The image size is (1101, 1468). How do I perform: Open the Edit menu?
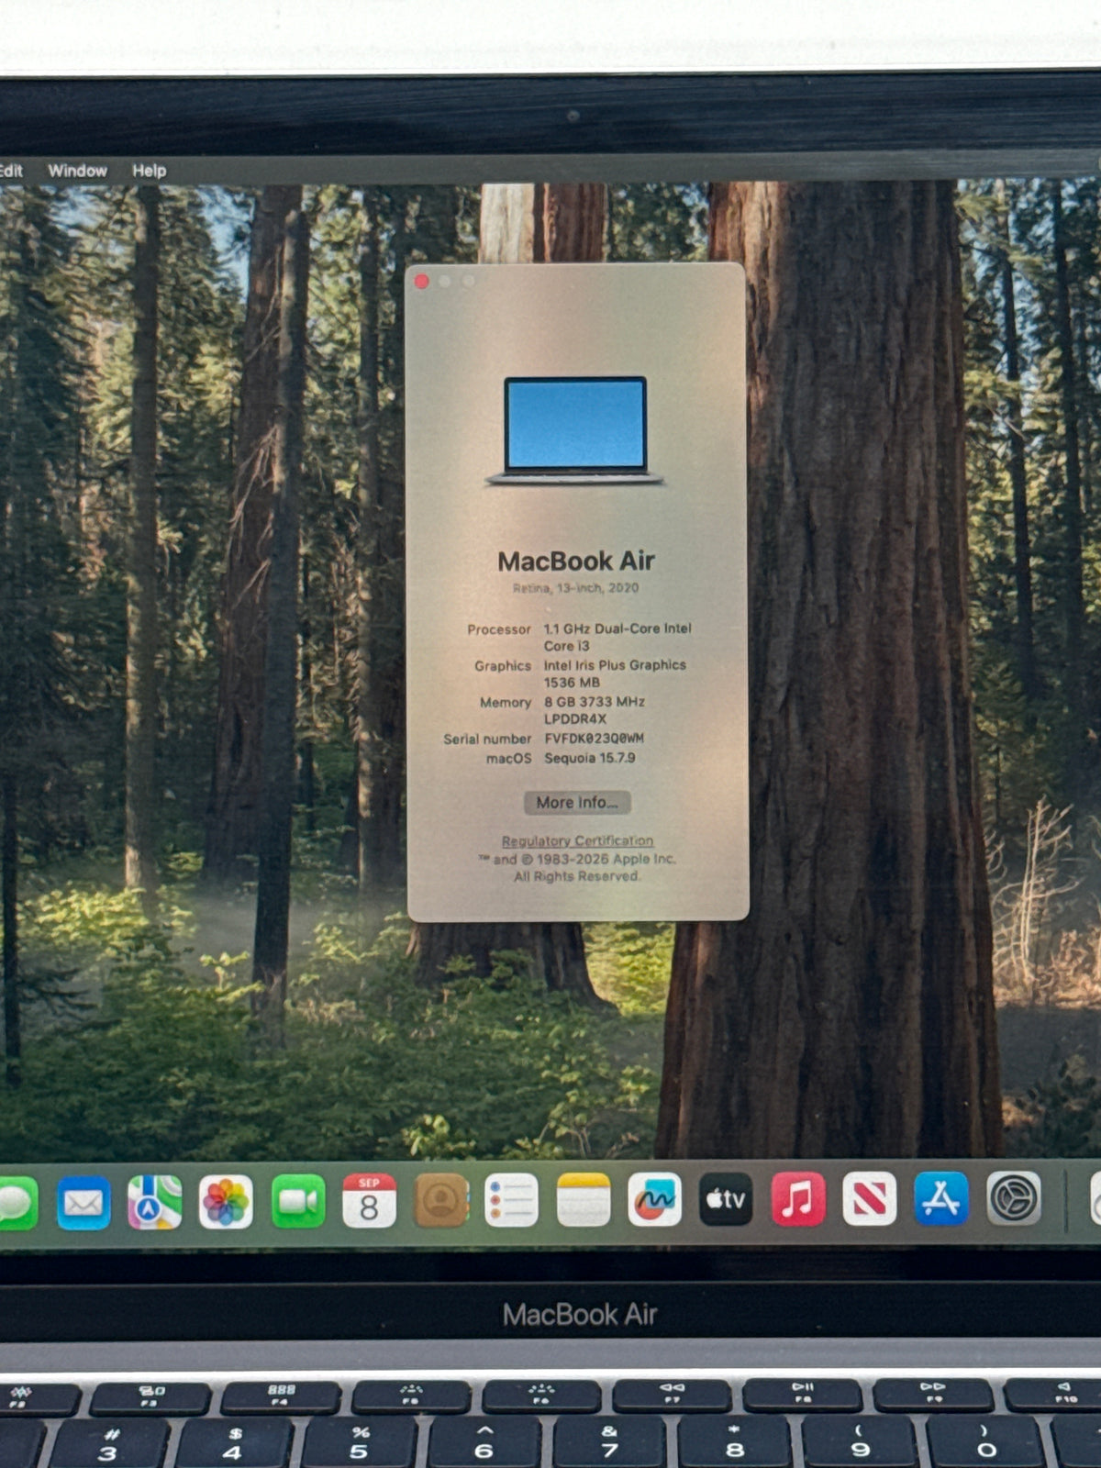11,171
